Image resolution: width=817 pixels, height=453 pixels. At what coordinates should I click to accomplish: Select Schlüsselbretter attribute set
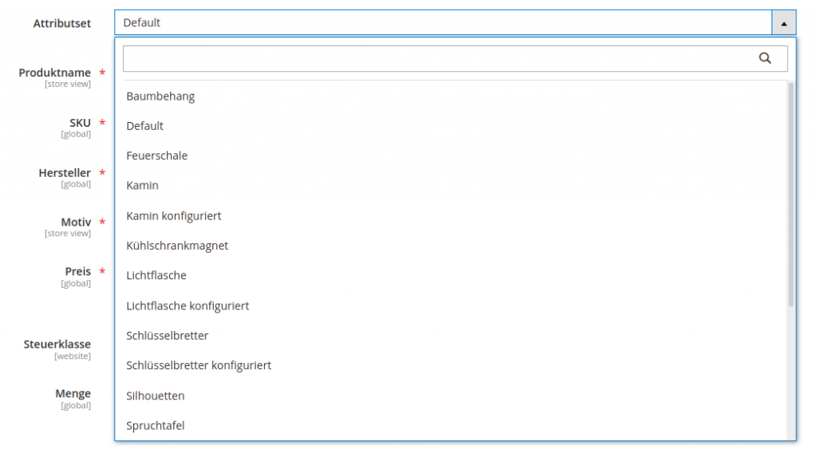click(168, 336)
